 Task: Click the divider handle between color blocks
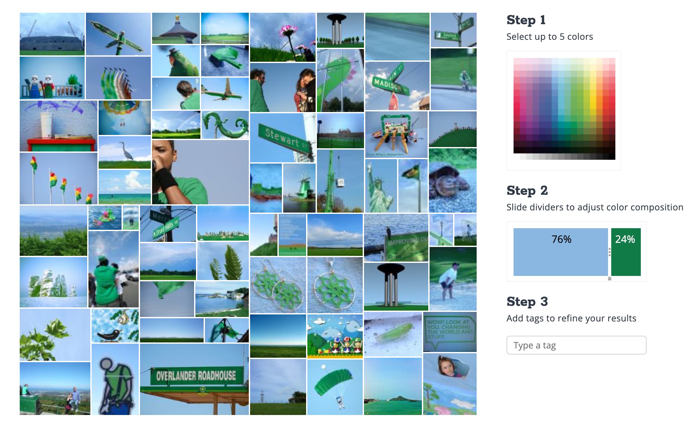610,252
